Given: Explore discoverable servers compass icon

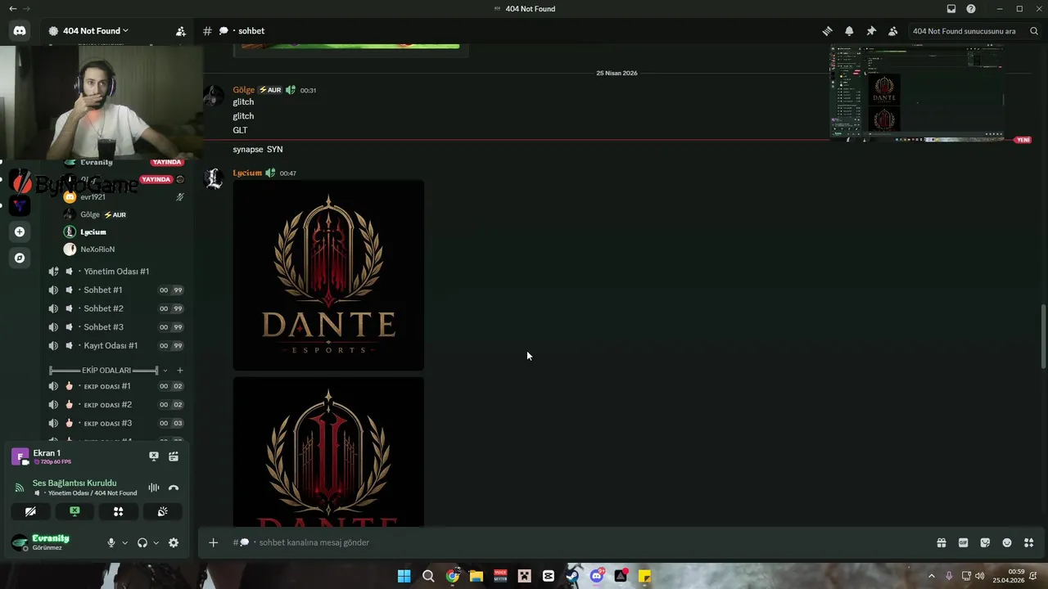Looking at the screenshot, I should [x=20, y=258].
